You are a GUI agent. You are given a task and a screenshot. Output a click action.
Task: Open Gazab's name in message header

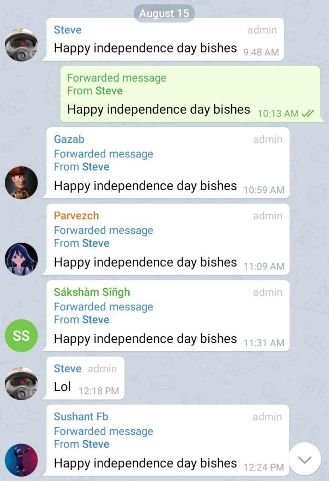pos(69,139)
